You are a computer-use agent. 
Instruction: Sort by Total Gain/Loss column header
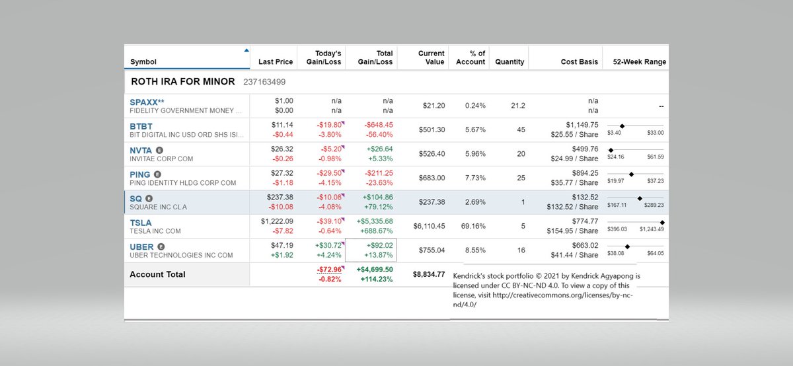[375, 57]
